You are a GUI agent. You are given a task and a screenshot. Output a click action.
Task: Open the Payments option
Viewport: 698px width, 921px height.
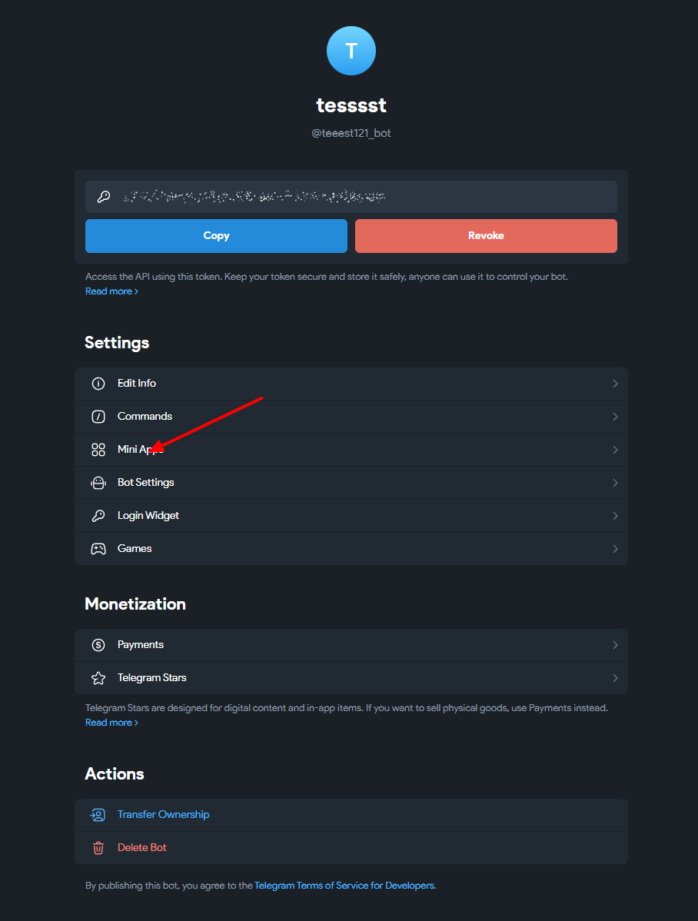[x=351, y=645]
